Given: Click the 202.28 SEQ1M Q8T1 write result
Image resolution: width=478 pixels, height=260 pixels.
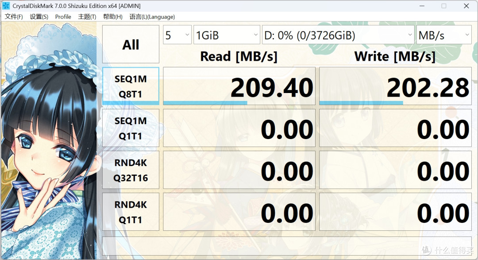Looking at the screenshot, I should click(x=395, y=86).
